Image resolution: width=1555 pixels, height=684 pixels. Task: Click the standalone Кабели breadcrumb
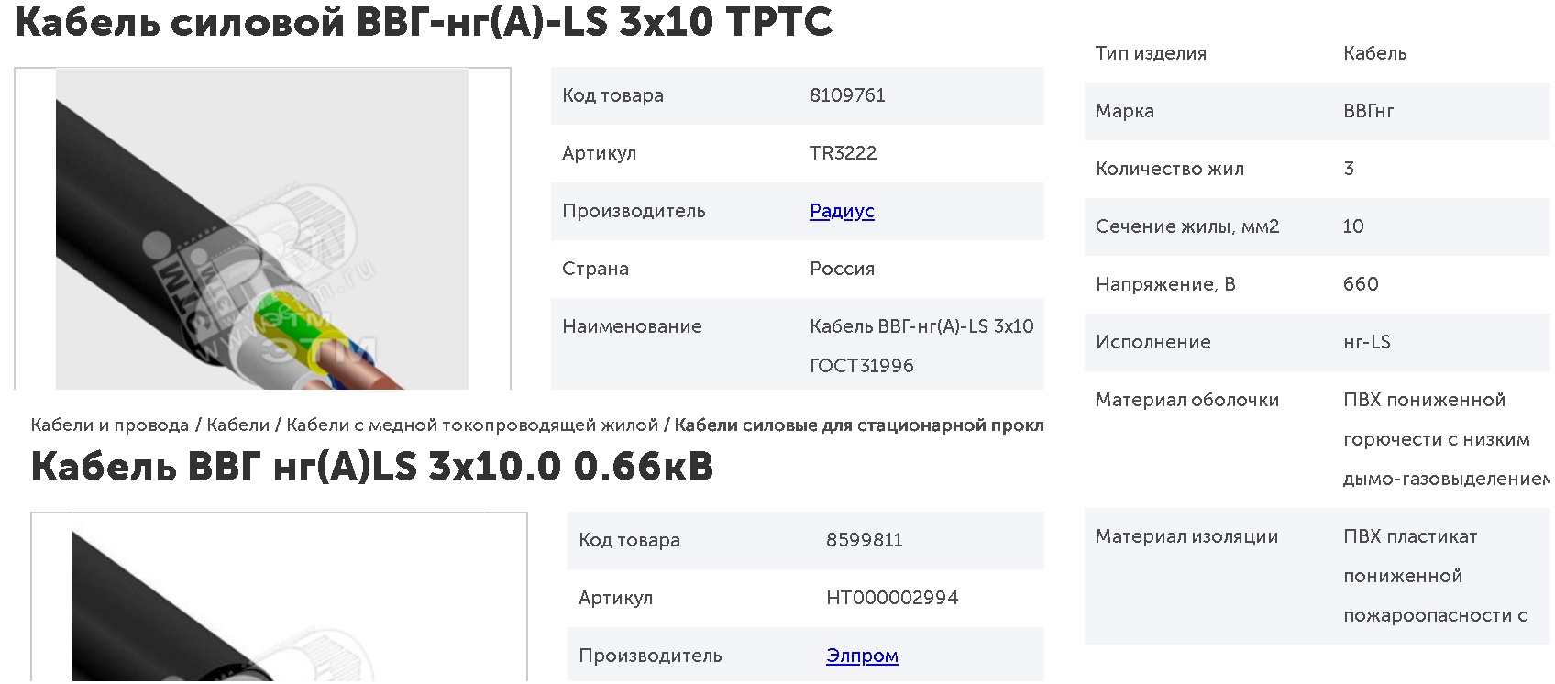(x=237, y=425)
